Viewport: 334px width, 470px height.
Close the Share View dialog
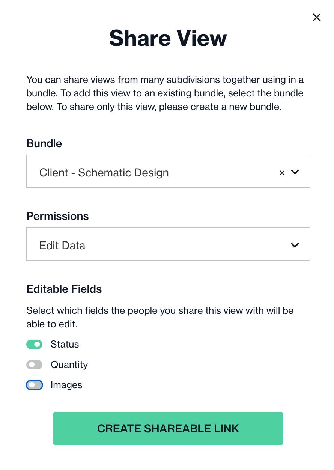tap(317, 17)
